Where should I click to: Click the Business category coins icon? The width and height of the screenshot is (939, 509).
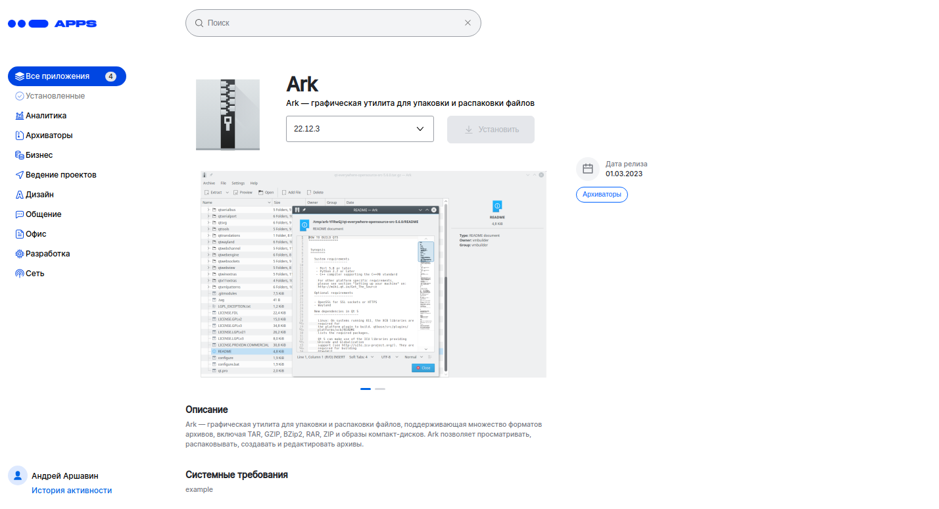20,155
